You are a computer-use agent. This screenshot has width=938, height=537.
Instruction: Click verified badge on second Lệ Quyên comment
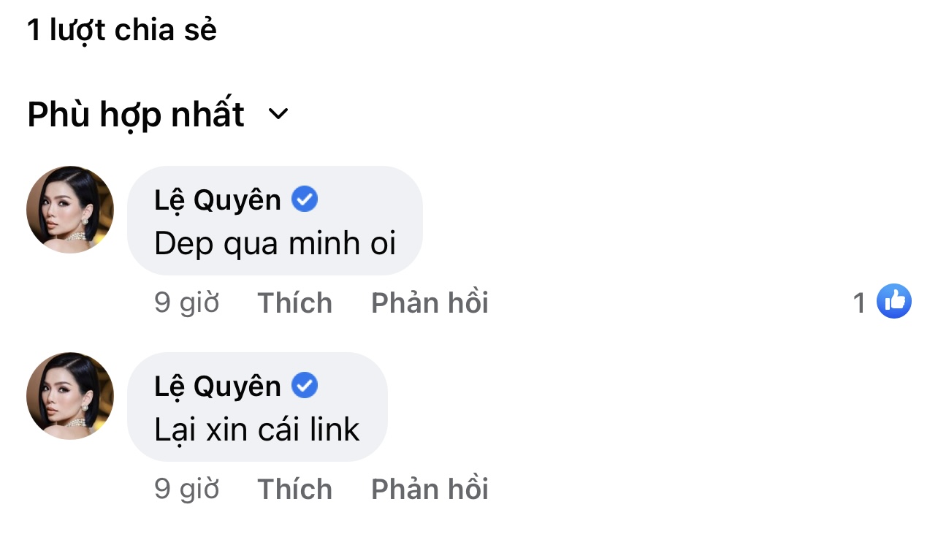click(x=305, y=385)
